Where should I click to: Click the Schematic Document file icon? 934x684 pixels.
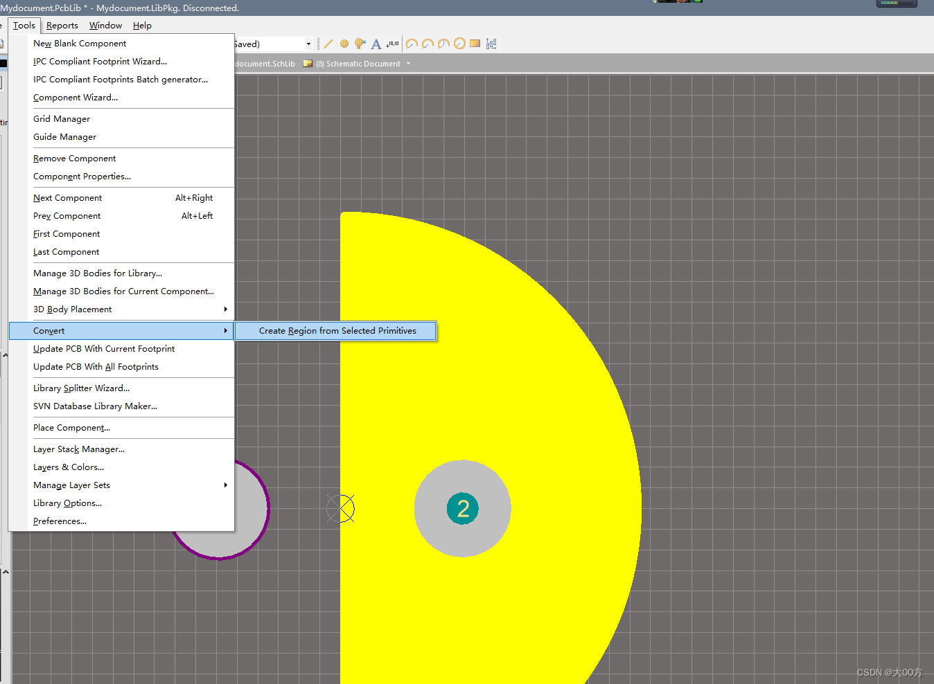(307, 63)
